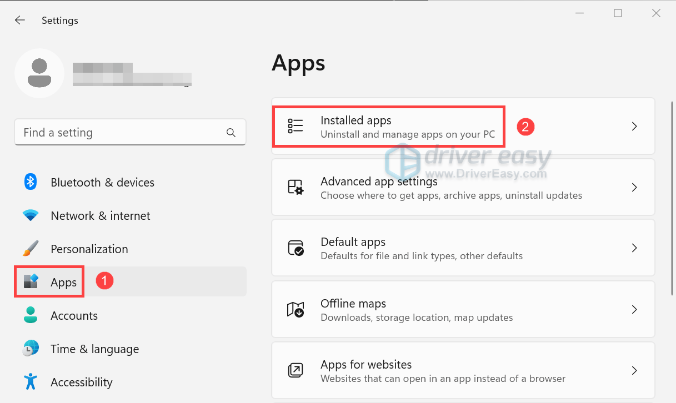Image resolution: width=676 pixels, height=403 pixels.
Task: Click the Accessibility figure icon
Action: click(x=30, y=382)
